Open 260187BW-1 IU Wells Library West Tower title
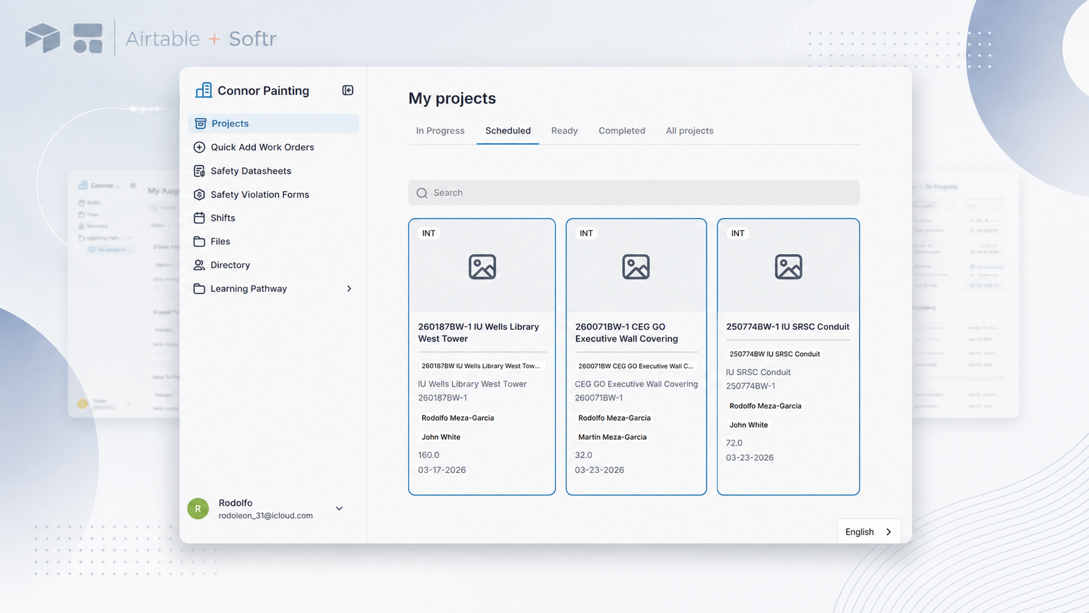The height and width of the screenshot is (613, 1089). pos(479,333)
